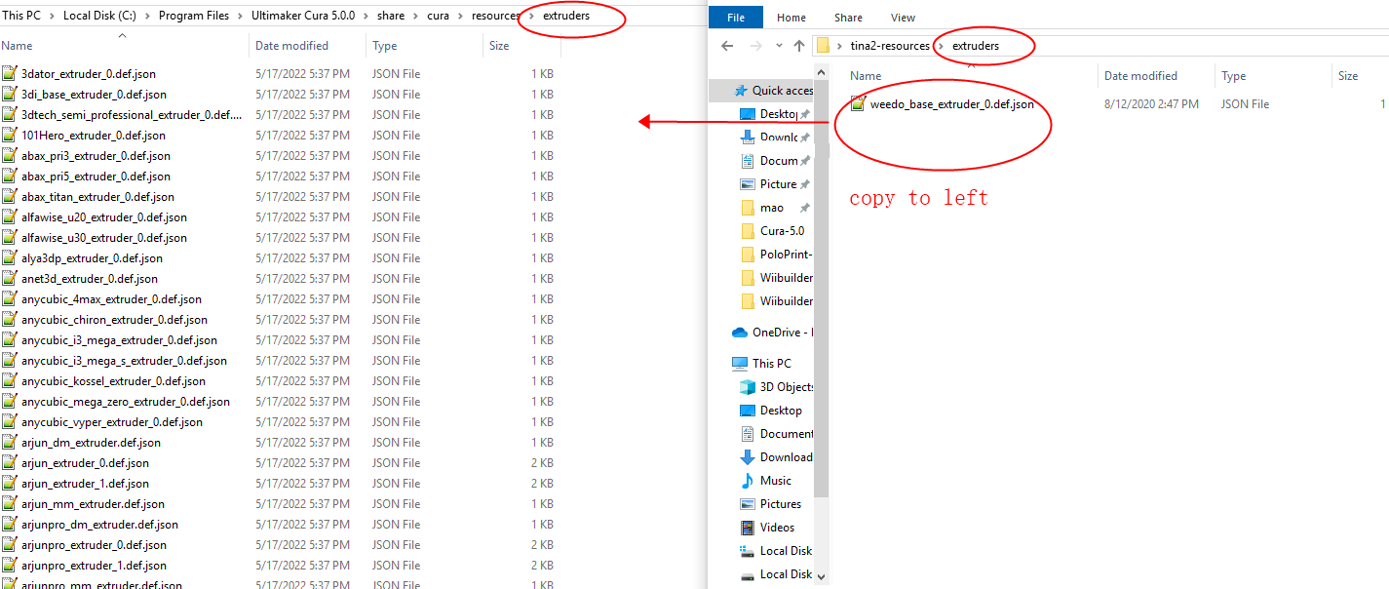Open OneDrive from the navigation pane
The height and width of the screenshot is (589, 1389).
click(776, 333)
